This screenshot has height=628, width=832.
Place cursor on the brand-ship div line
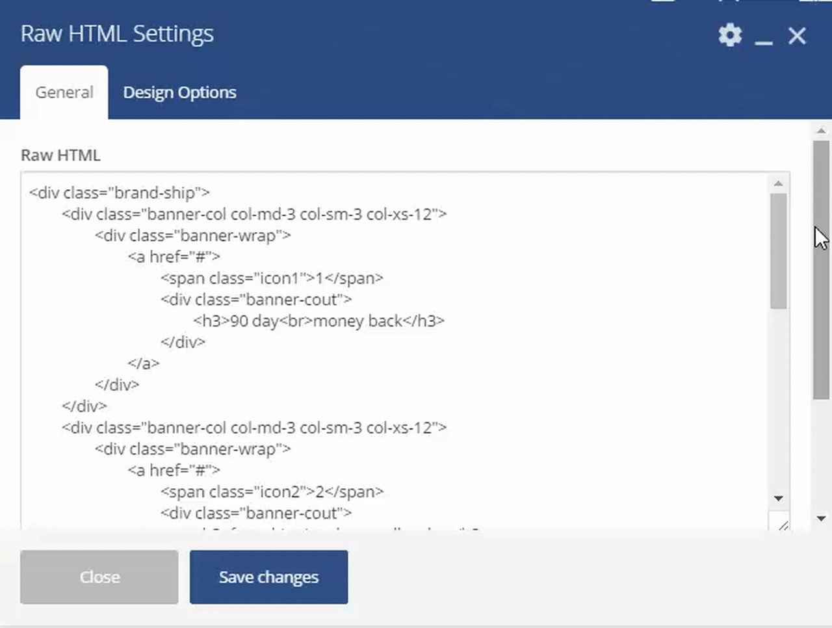pos(120,193)
